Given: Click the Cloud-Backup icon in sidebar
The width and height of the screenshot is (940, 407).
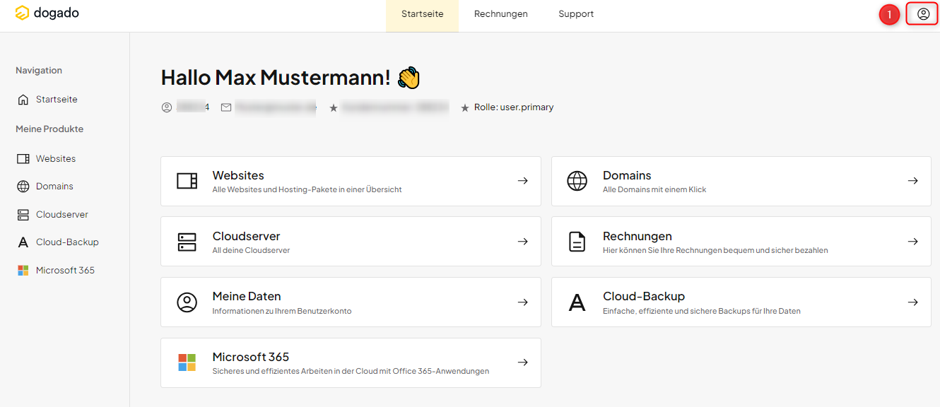Looking at the screenshot, I should (23, 242).
